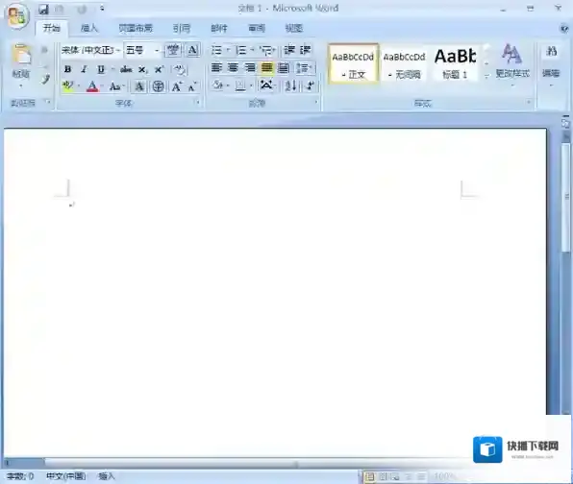
Task: Toggle Italic formatting (I)
Action: (84, 69)
